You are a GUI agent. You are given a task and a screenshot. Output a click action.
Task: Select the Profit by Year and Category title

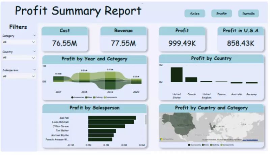point(94,59)
